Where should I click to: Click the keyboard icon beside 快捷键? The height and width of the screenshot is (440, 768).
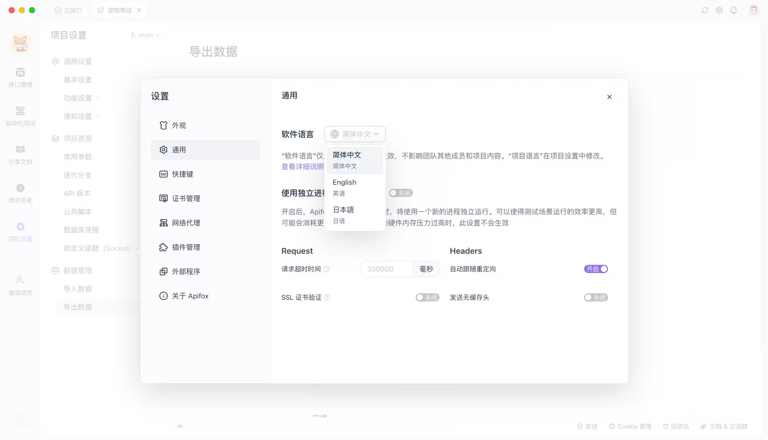164,174
